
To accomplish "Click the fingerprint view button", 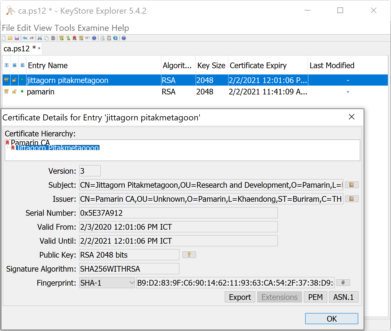I will pos(343,282).
